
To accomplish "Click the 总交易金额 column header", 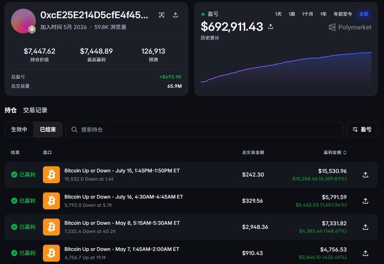I will (x=253, y=152).
